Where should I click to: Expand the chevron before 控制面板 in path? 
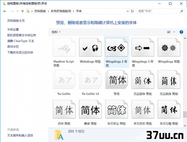(x=32, y=11)
